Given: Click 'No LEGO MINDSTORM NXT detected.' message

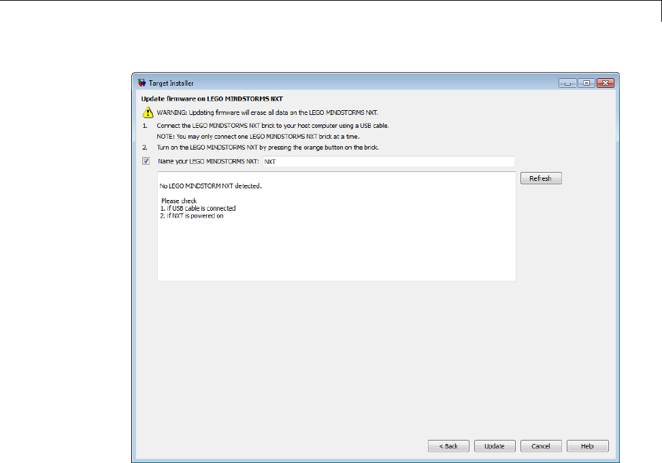Looking at the screenshot, I should coord(211,186).
